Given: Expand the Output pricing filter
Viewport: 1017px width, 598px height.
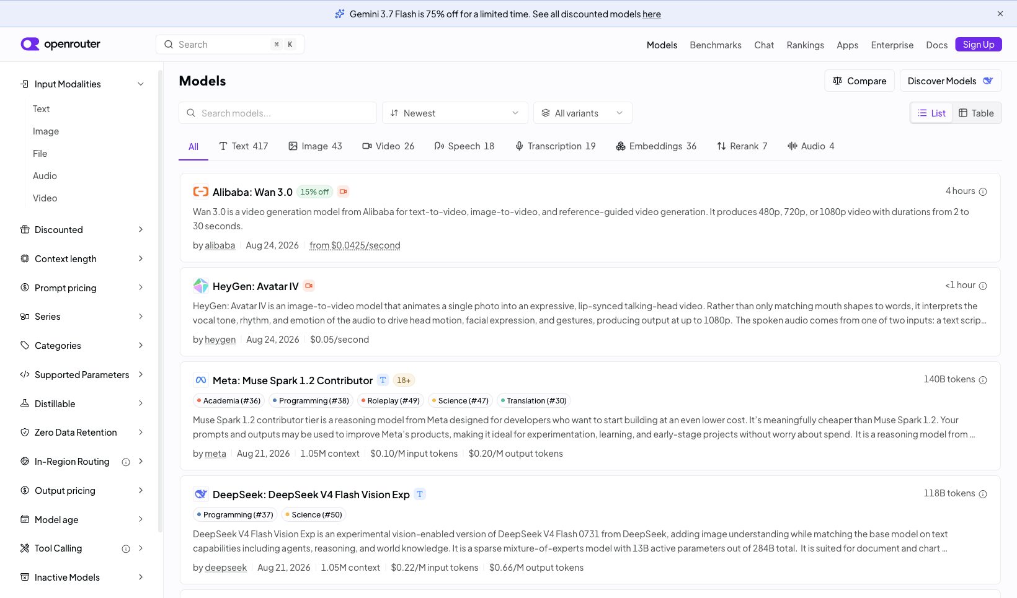Looking at the screenshot, I should point(82,490).
